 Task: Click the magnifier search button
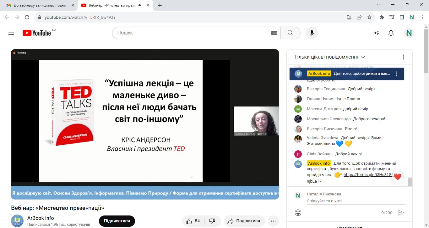click(290, 33)
